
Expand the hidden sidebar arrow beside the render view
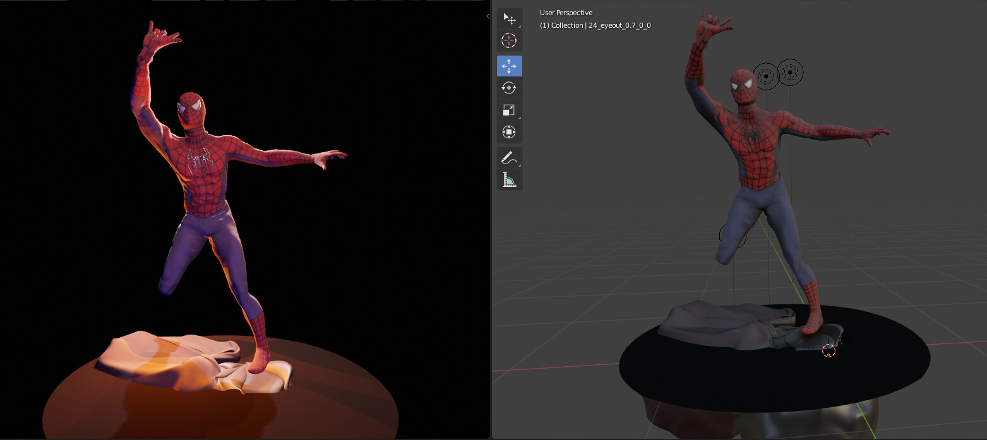click(x=488, y=16)
